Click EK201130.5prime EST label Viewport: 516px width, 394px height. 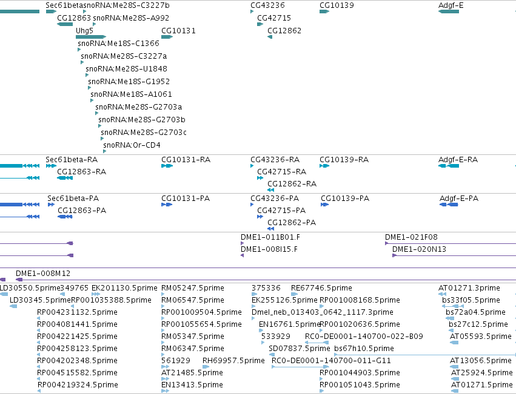point(124,288)
